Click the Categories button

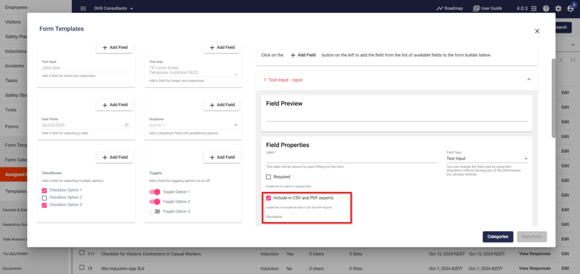click(x=497, y=237)
